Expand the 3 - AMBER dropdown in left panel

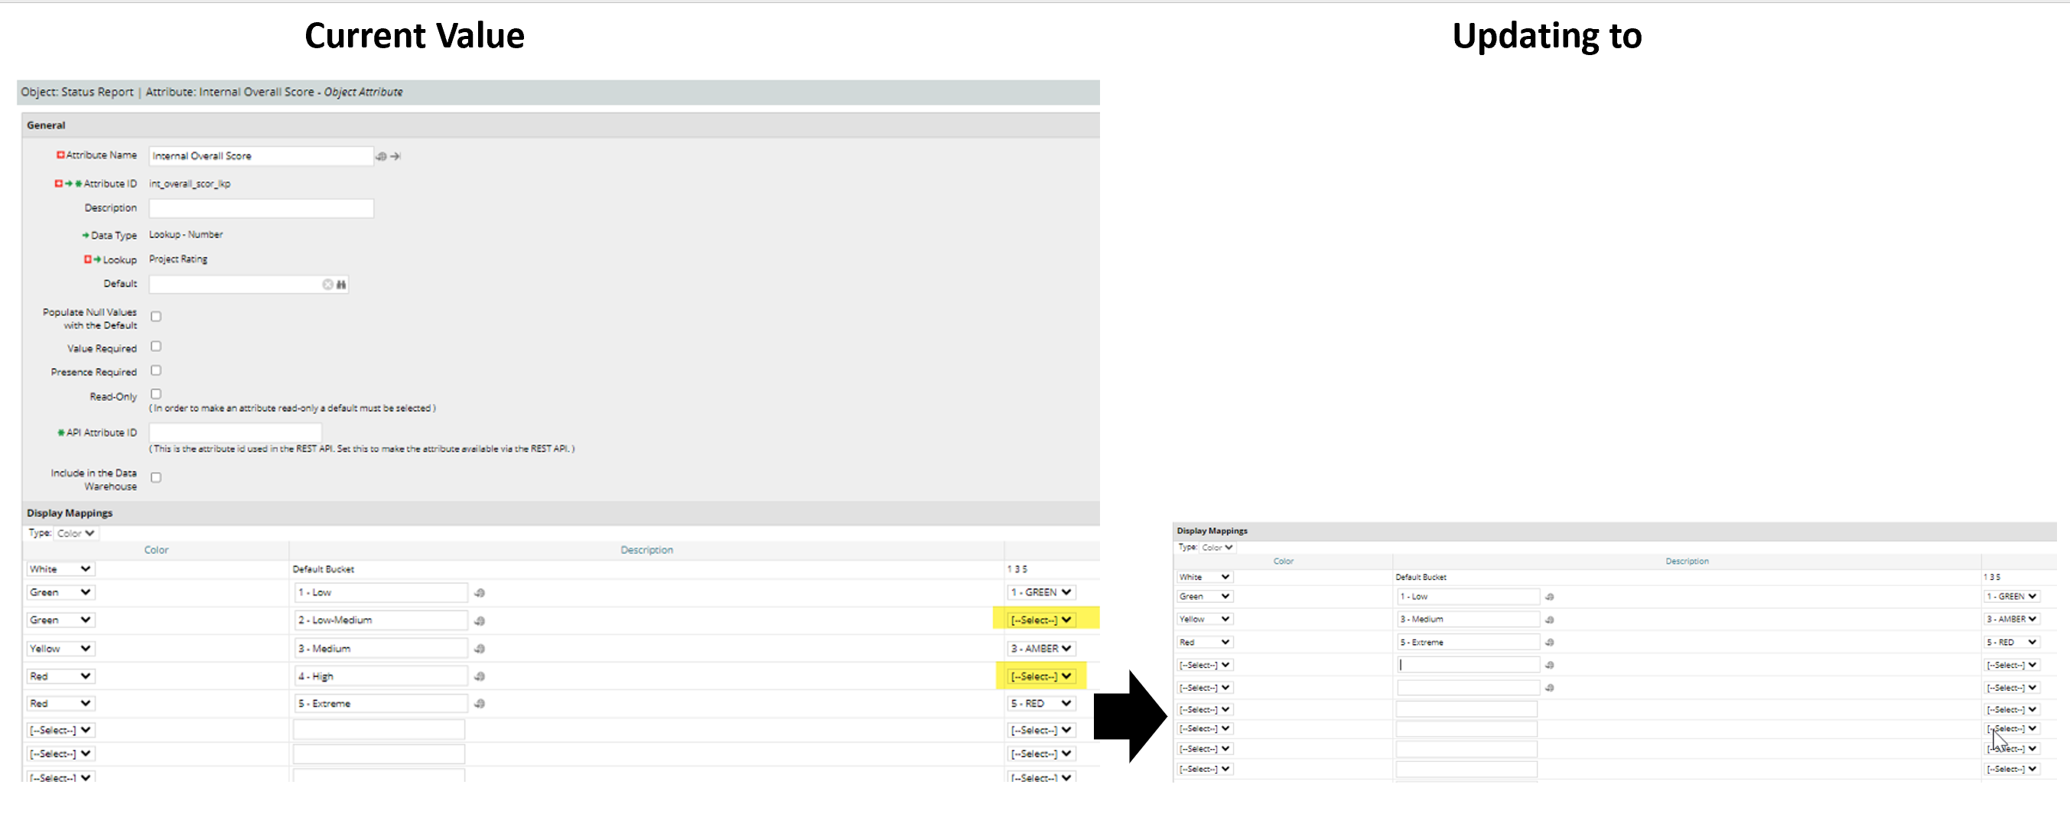coord(1040,649)
